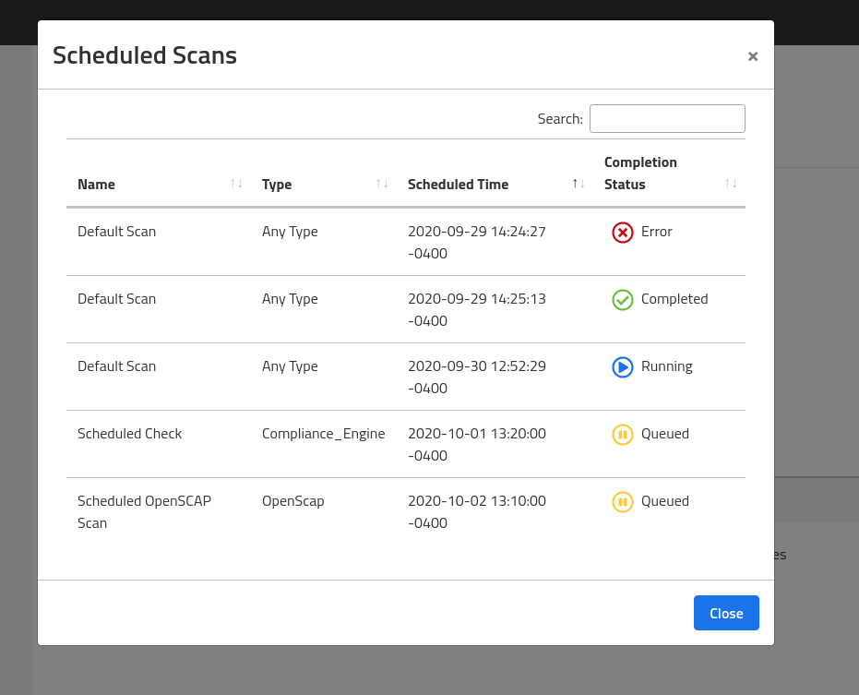The height and width of the screenshot is (695, 859).
Task: Click the red Error status icon
Action: (622, 233)
